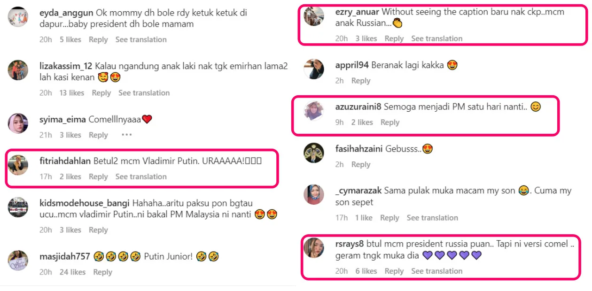
Task: Click appril94's profile avatar
Action: tap(314, 69)
